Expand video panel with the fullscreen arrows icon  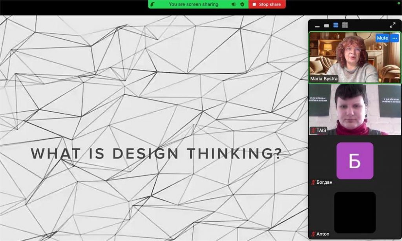click(x=392, y=25)
